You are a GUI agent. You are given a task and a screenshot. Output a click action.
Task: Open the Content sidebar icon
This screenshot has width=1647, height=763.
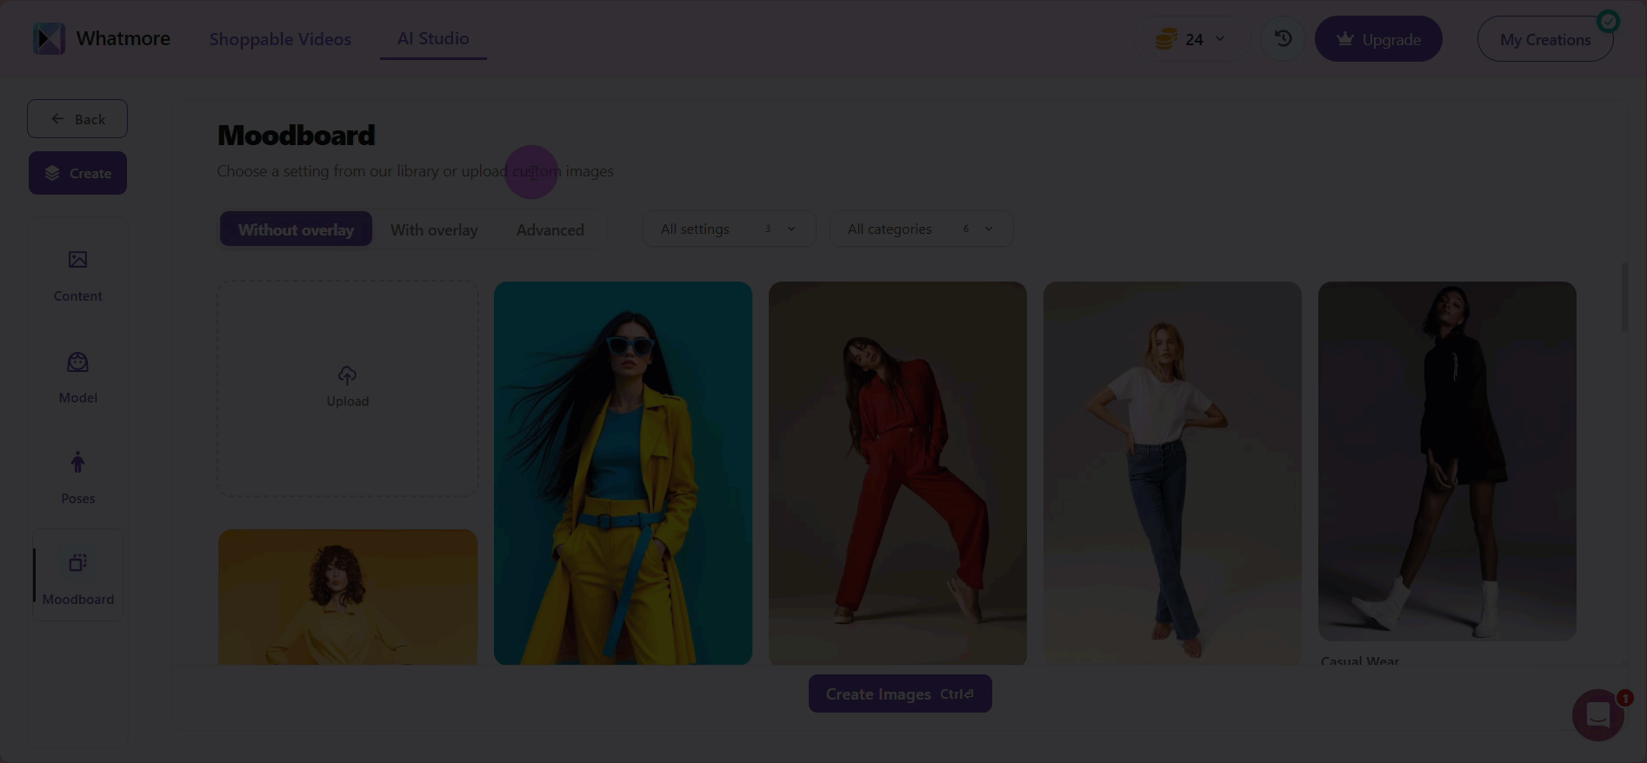point(77,260)
